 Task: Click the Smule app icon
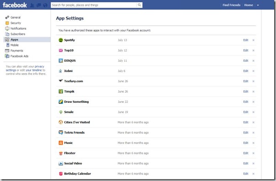[61, 112]
